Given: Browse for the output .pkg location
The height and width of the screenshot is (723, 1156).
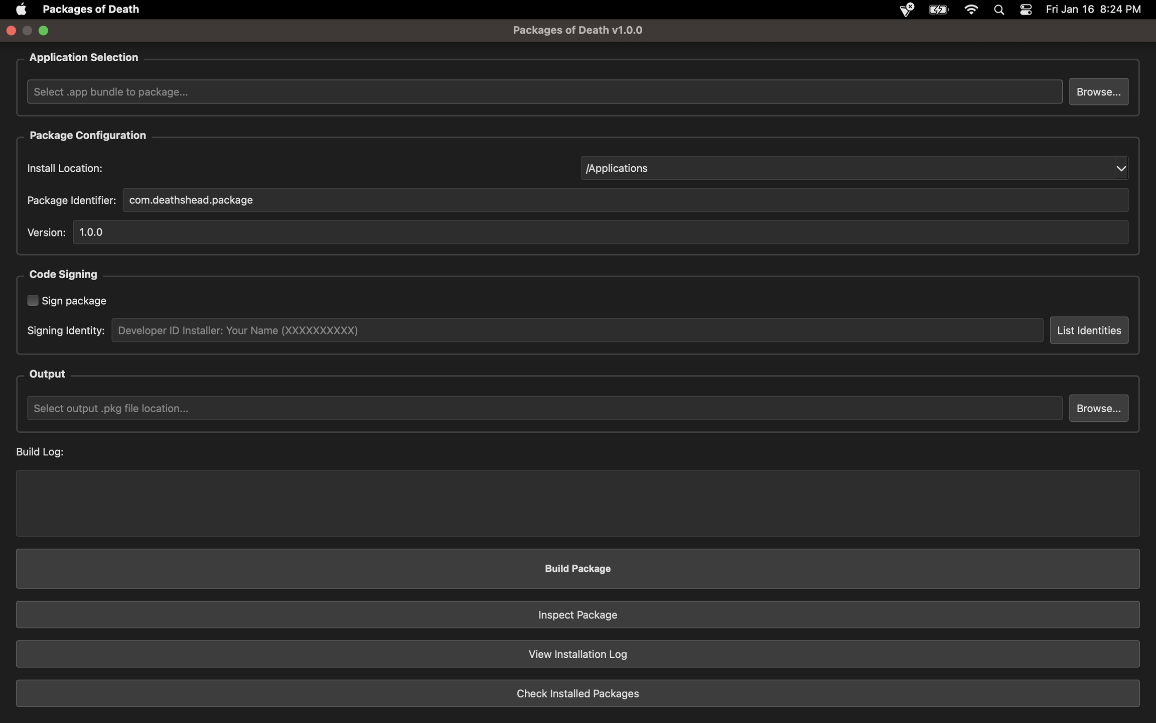Looking at the screenshot, I should coord(1098,408).
